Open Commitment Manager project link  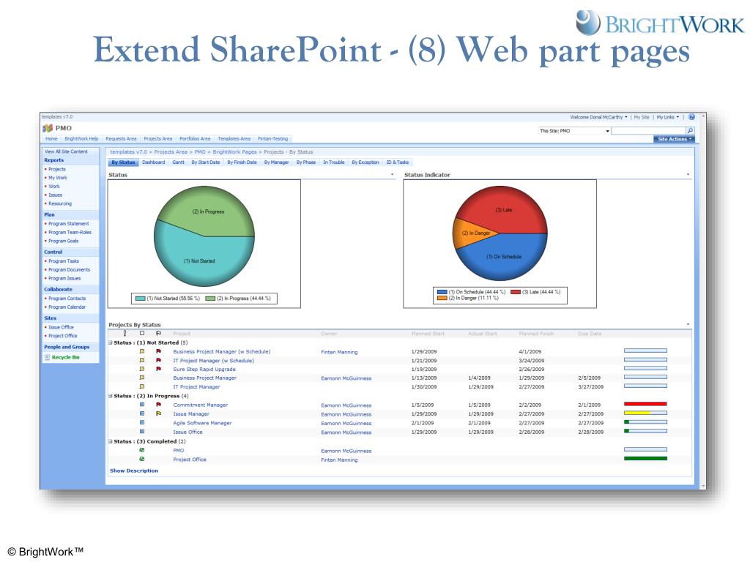[x=201, y=405]
